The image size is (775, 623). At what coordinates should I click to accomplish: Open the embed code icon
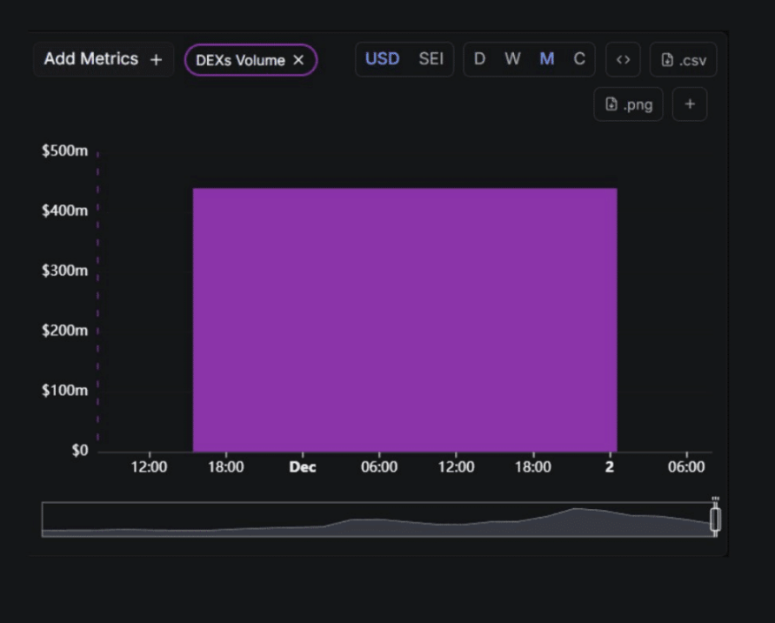tap(623, 60)
